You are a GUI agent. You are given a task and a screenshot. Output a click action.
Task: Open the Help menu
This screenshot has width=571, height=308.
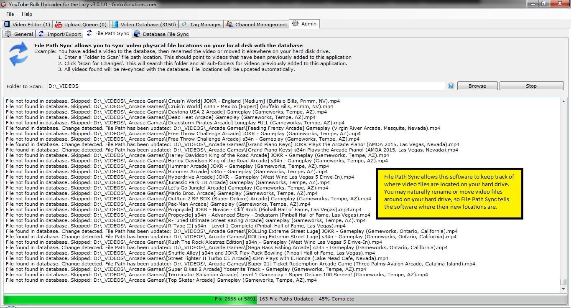pos(27,14)
